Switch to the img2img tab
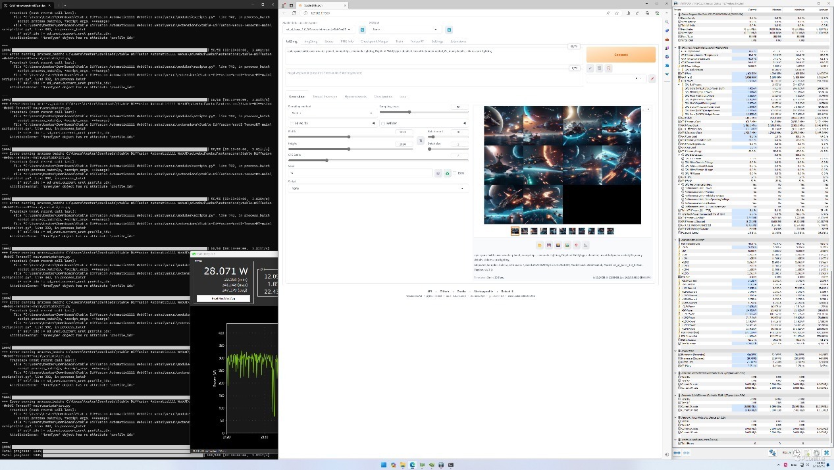Viewport: 834px width, 470px height. click(310, 41)
